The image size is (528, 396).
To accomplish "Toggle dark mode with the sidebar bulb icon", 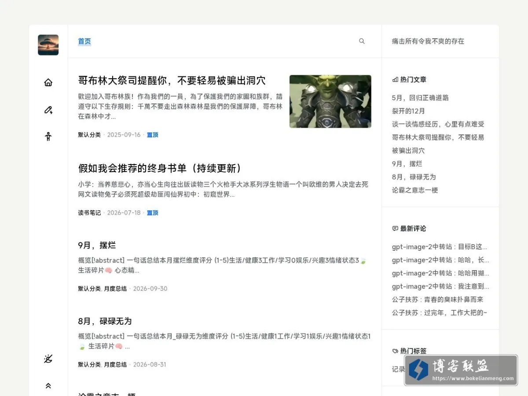I will pos(48,359).
